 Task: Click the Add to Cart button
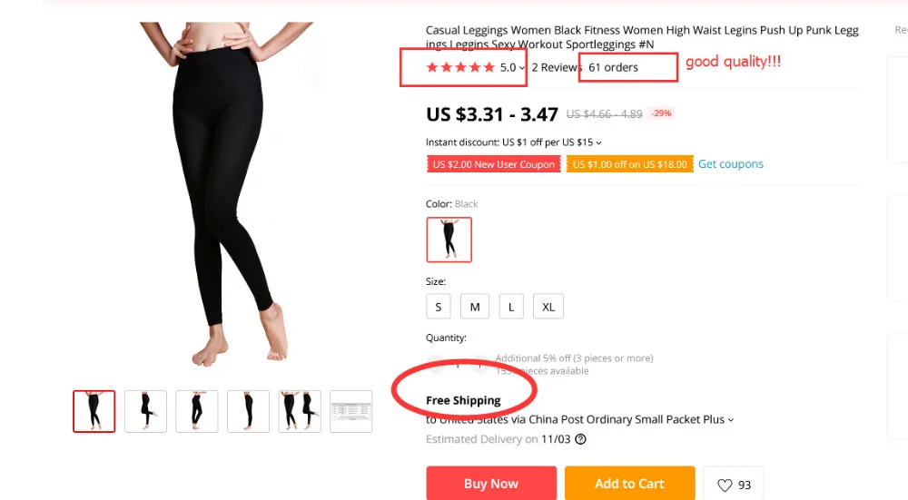[629, 484]
